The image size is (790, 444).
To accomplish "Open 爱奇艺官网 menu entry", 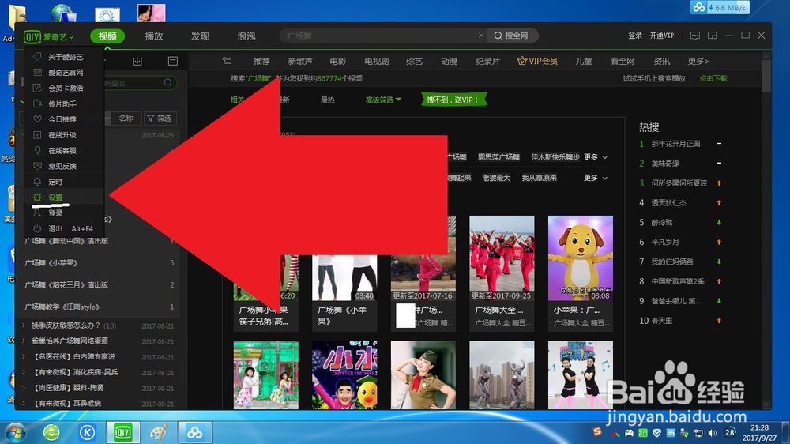I will click(65, 73).
